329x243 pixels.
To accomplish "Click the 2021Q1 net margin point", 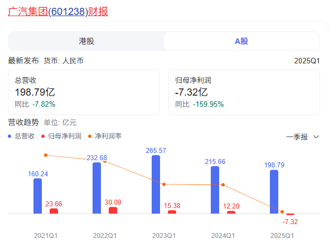I will pos(46,155).
